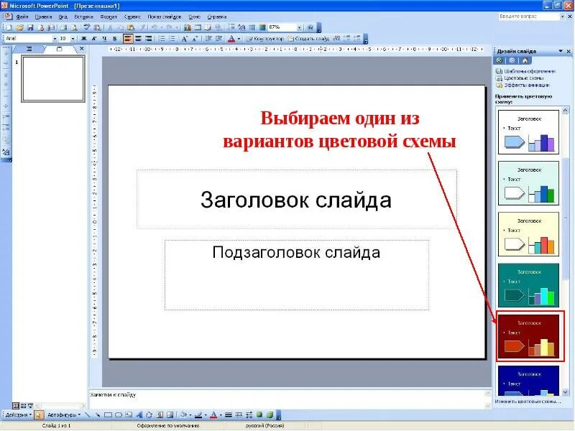The height and width of the screenshot is (431, 575).
Task: Open the font size dropdown
Action: click(x=73, y=39)
